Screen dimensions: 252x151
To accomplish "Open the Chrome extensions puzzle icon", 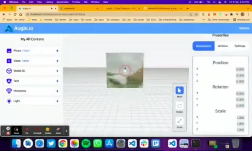I will (231, 14).
